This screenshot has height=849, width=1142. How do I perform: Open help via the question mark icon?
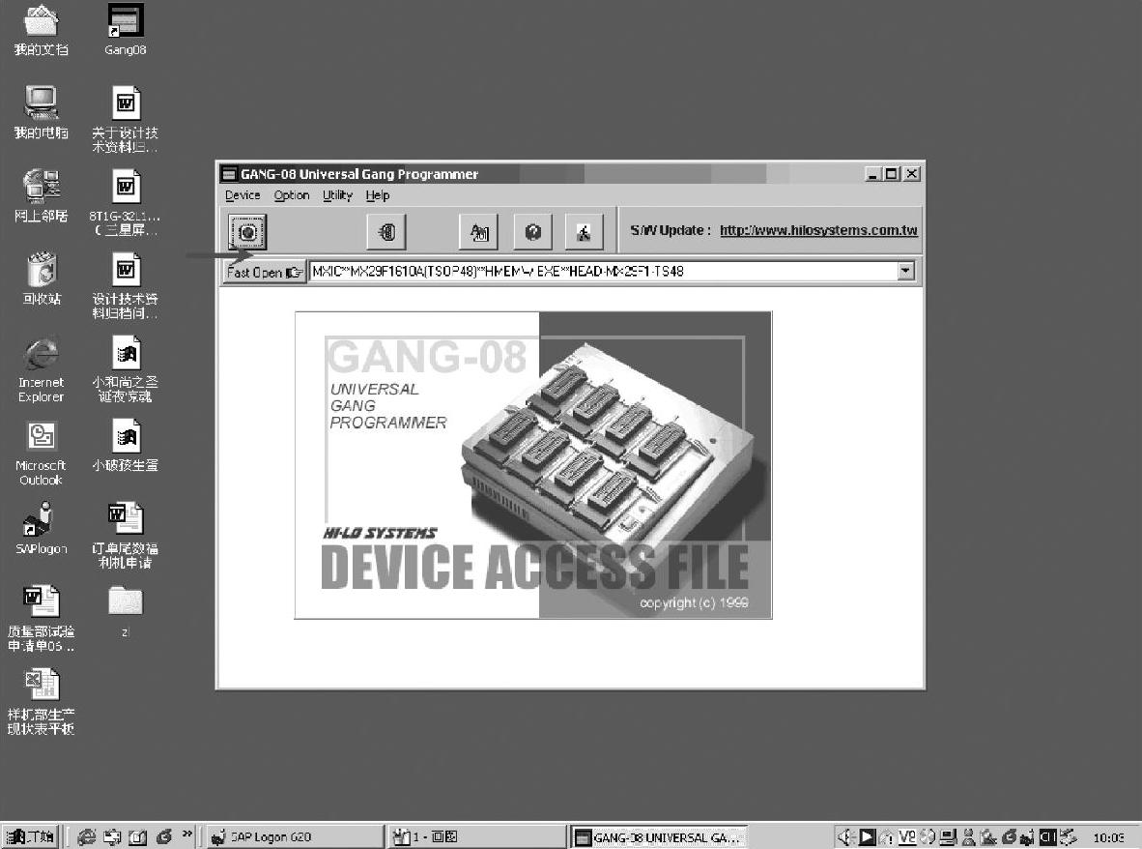(x=533, y=232)
